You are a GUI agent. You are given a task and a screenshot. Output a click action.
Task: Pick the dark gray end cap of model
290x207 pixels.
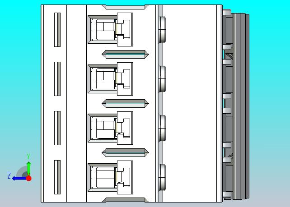coord(240,106)
